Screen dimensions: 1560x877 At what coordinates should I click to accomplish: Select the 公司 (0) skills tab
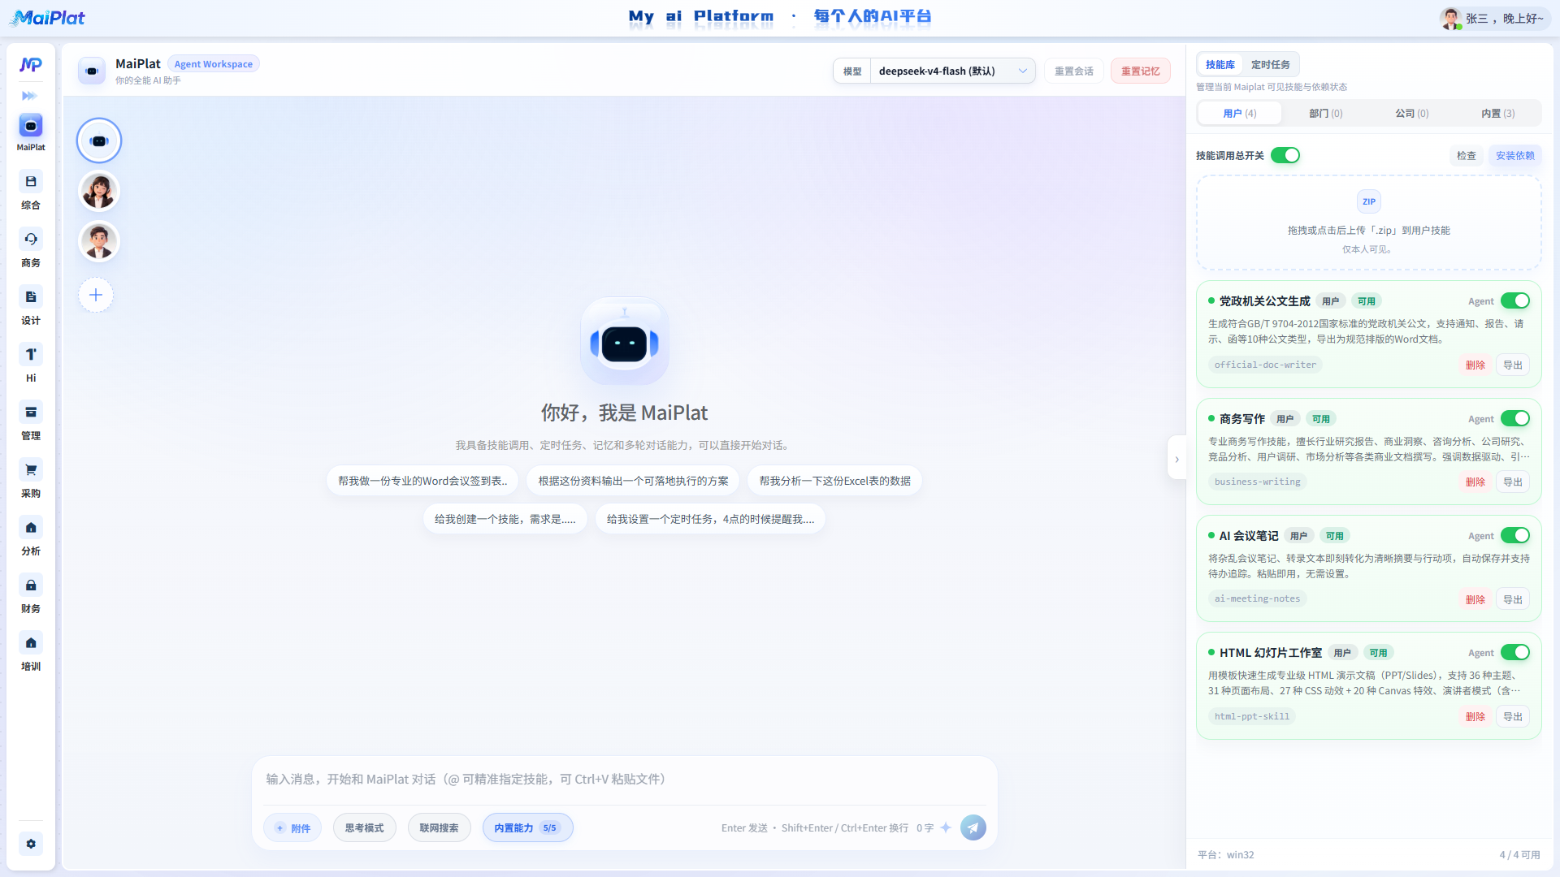pos(1411,113)
